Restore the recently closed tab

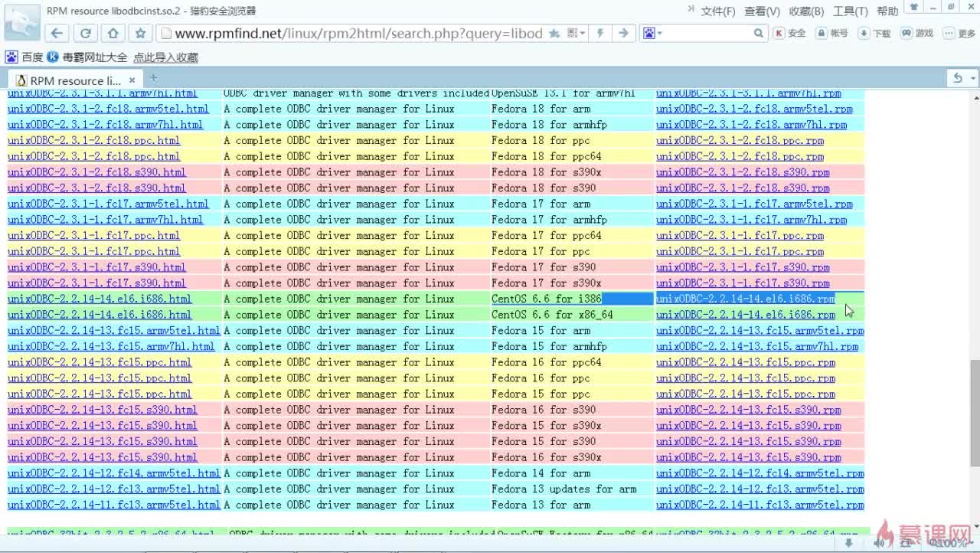click(x=958, y=78)
